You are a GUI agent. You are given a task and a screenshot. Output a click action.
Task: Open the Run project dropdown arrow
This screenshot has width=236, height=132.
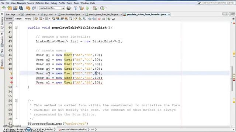(91, 8)
